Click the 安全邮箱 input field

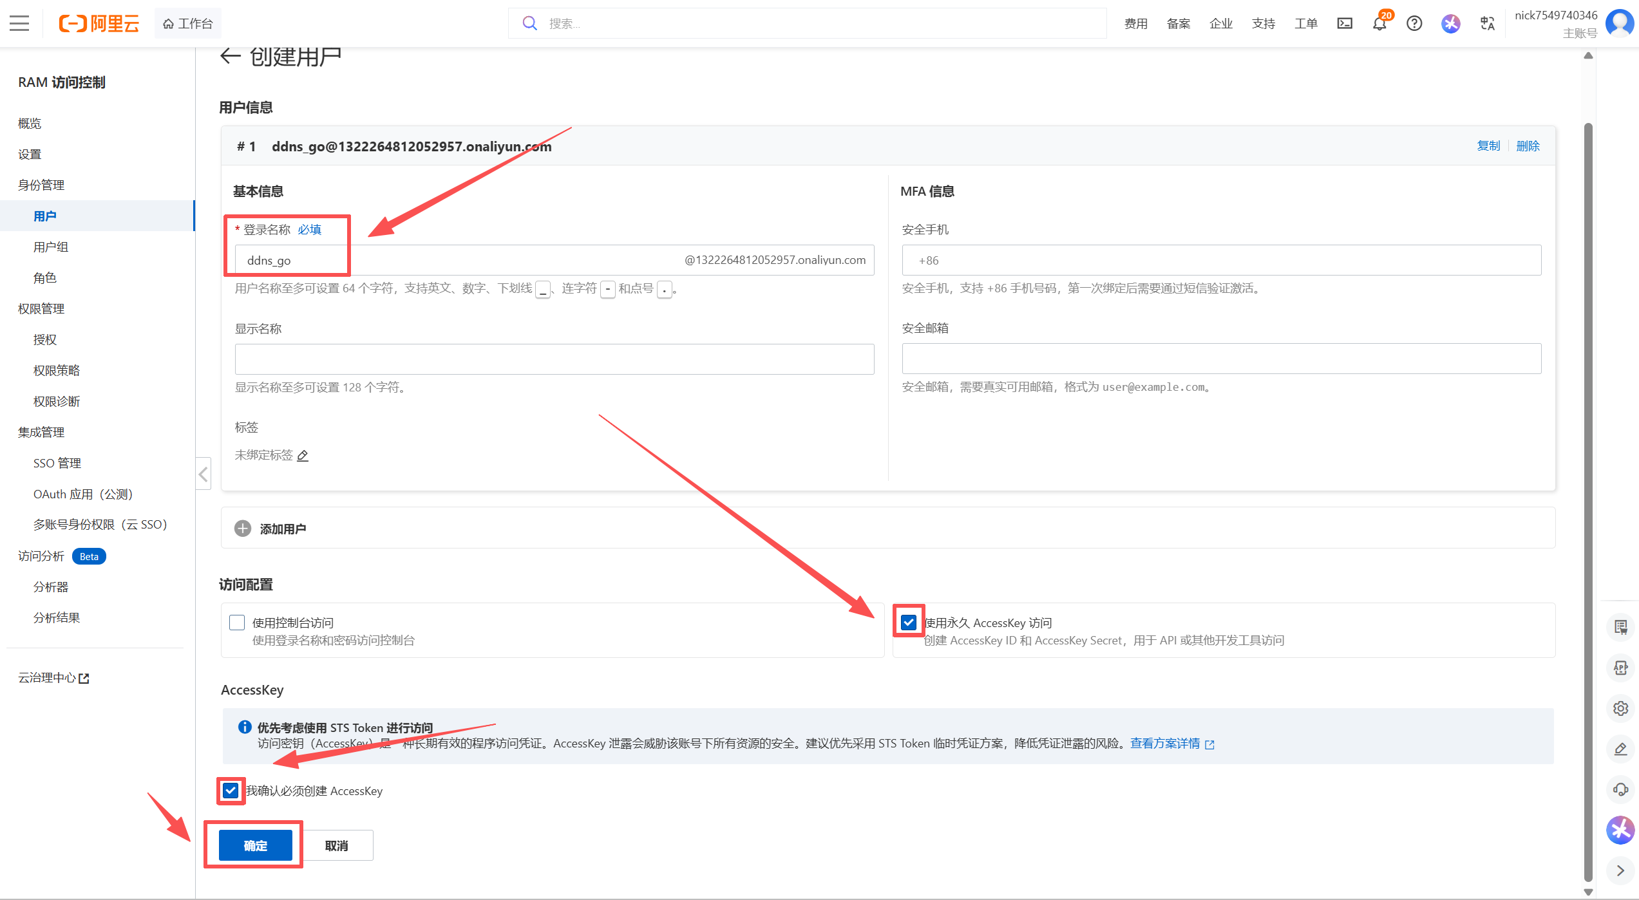(1221, 359)
